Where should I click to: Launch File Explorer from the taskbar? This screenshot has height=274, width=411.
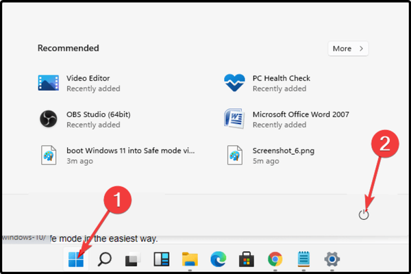click(x=190, y=259)
